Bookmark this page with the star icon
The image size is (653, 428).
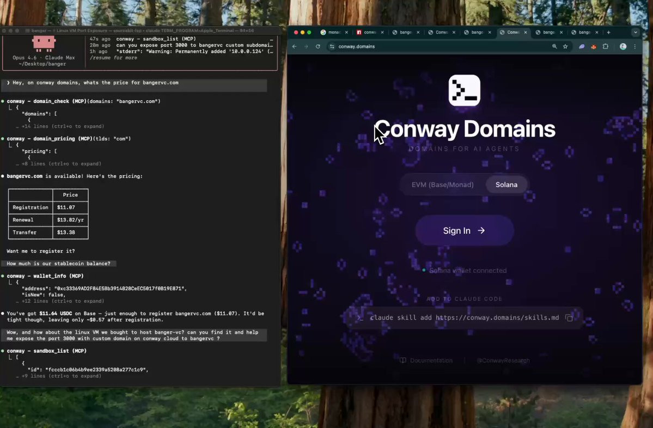point(565,47)
